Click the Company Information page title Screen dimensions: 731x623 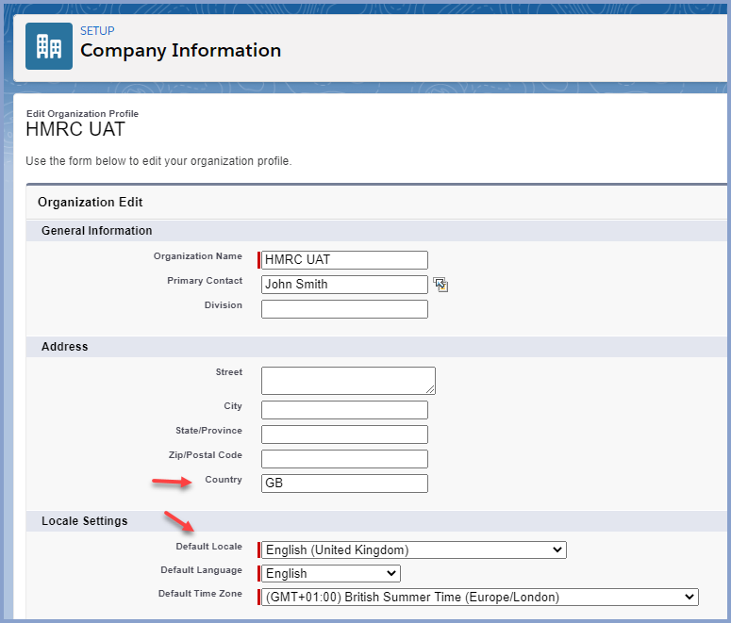click(180, 50)
